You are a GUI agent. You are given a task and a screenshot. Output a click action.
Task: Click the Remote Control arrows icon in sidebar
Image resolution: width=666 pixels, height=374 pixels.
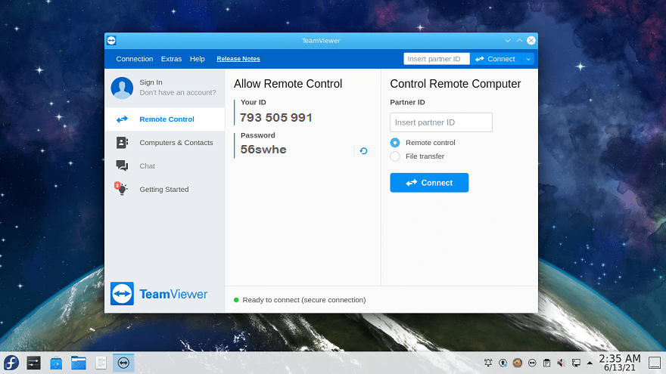coord(122,119)
